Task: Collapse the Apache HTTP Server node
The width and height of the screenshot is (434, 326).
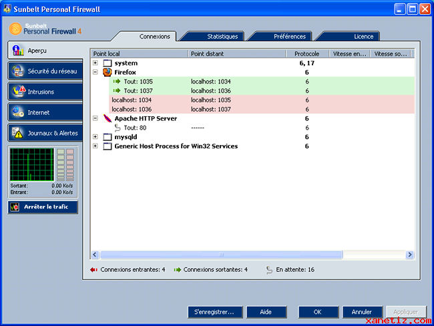Action: [x=95, y=118]
